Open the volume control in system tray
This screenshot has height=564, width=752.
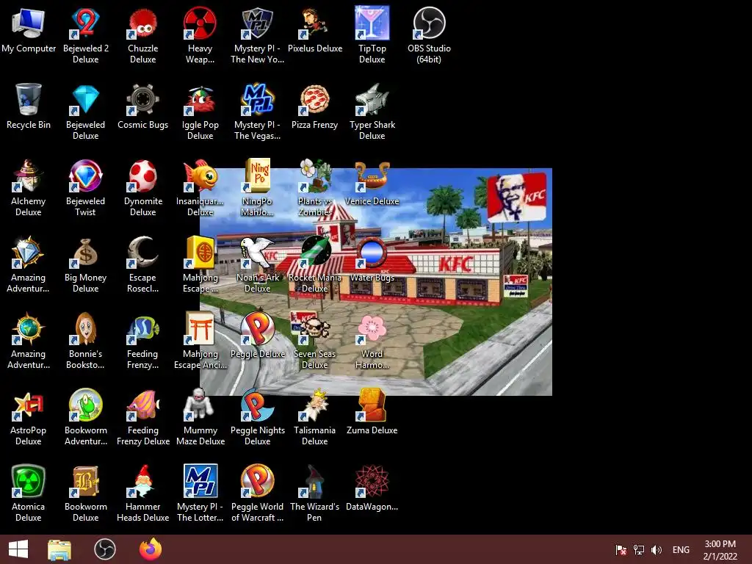[x=656, y=549]
